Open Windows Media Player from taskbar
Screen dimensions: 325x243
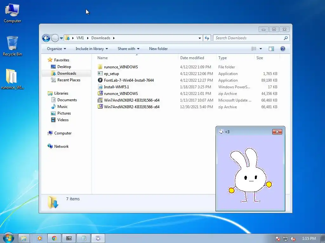(39, 238)
